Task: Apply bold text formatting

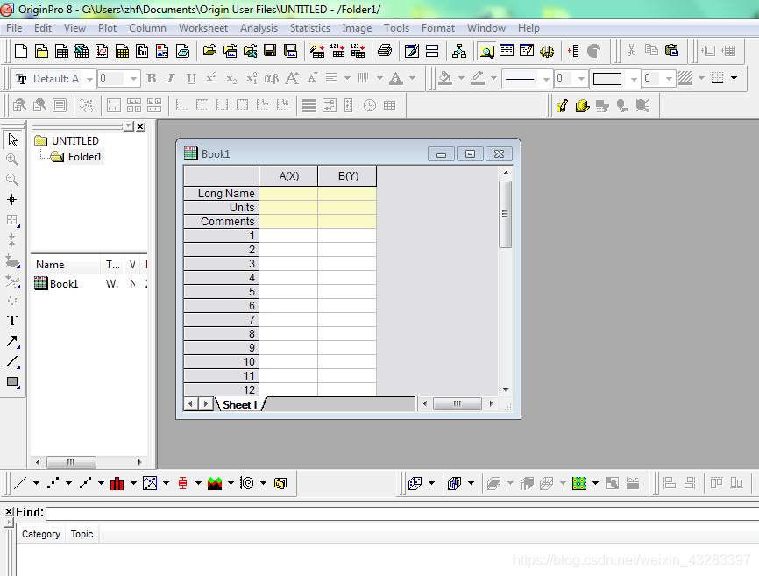Action: pos(152,78)
